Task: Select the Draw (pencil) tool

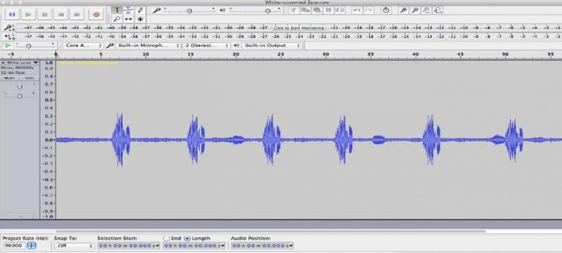Action: pos(140,10)
